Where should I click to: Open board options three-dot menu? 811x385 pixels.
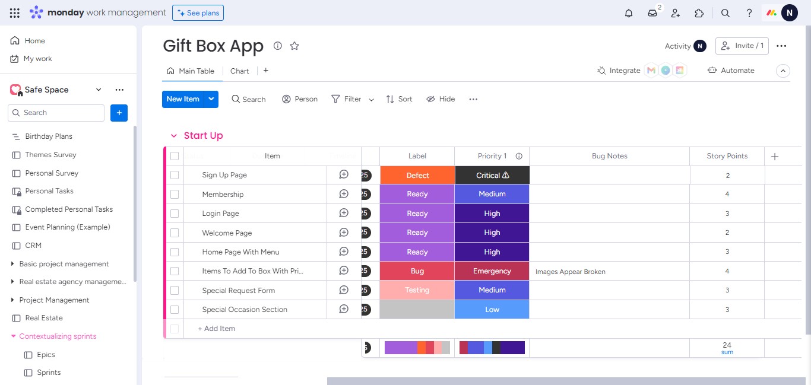click(x=781, y=46)
